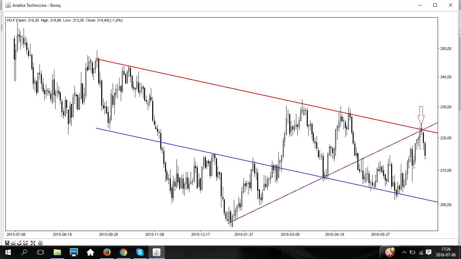Switch to Firefox on the taskbar

[107, 252]
